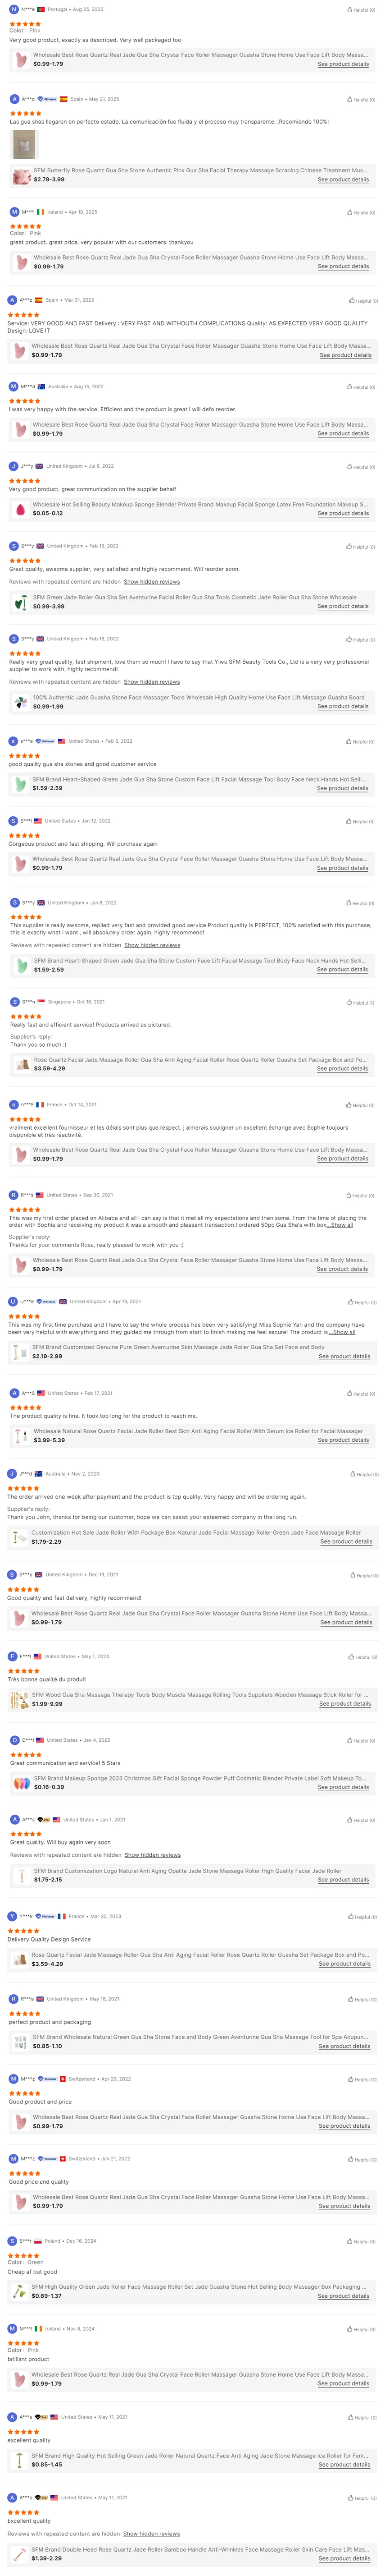This screenshot has height=2576, width=385.
Task: Open the review photo in the Spanish review
Action: [24, 144]
